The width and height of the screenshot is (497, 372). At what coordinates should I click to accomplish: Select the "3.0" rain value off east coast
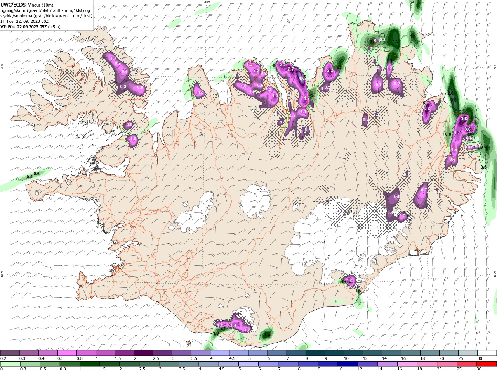[454, 100]
